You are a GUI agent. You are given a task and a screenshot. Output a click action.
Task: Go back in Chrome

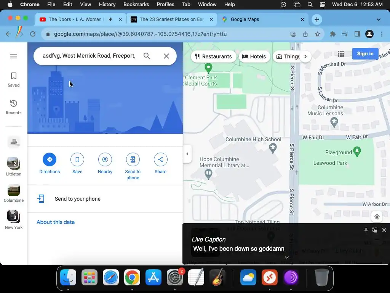[8, 34]
